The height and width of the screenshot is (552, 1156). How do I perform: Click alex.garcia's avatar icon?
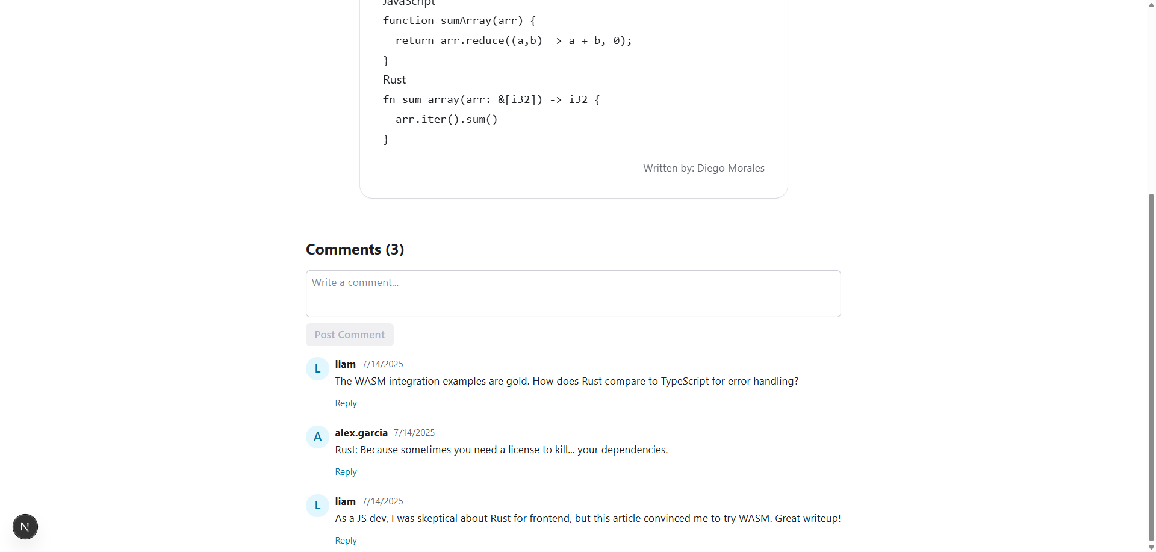click(x=317, y=437)
